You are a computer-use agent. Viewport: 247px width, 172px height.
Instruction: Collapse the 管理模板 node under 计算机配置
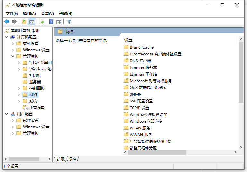point(13,56)
